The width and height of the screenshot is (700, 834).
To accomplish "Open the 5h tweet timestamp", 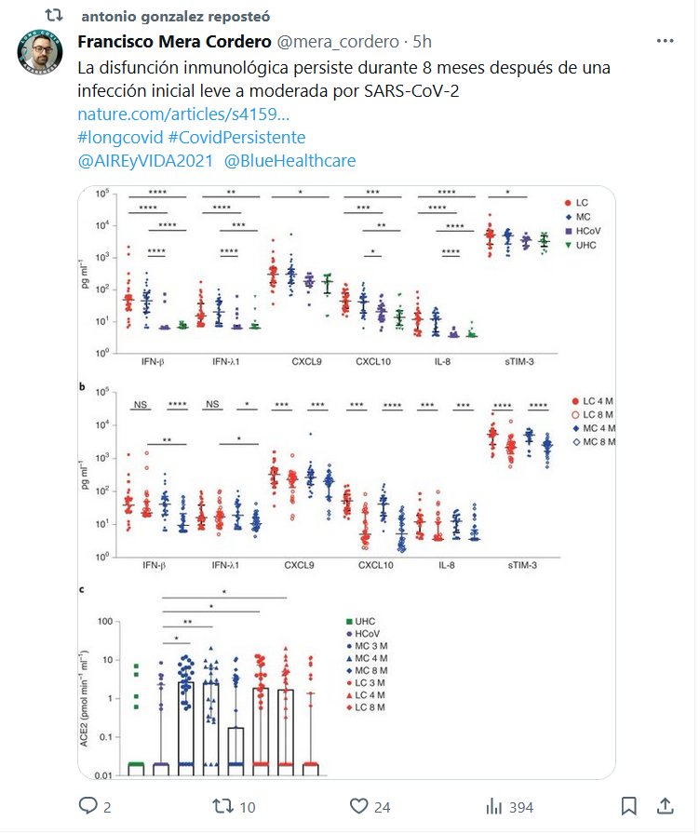I will (x=422, y=42).
